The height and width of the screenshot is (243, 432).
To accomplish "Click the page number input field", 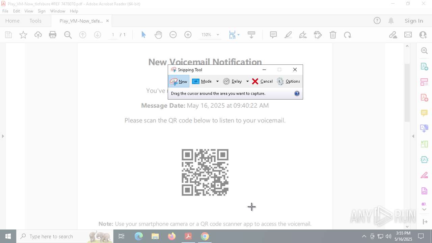I will [113, 35].
